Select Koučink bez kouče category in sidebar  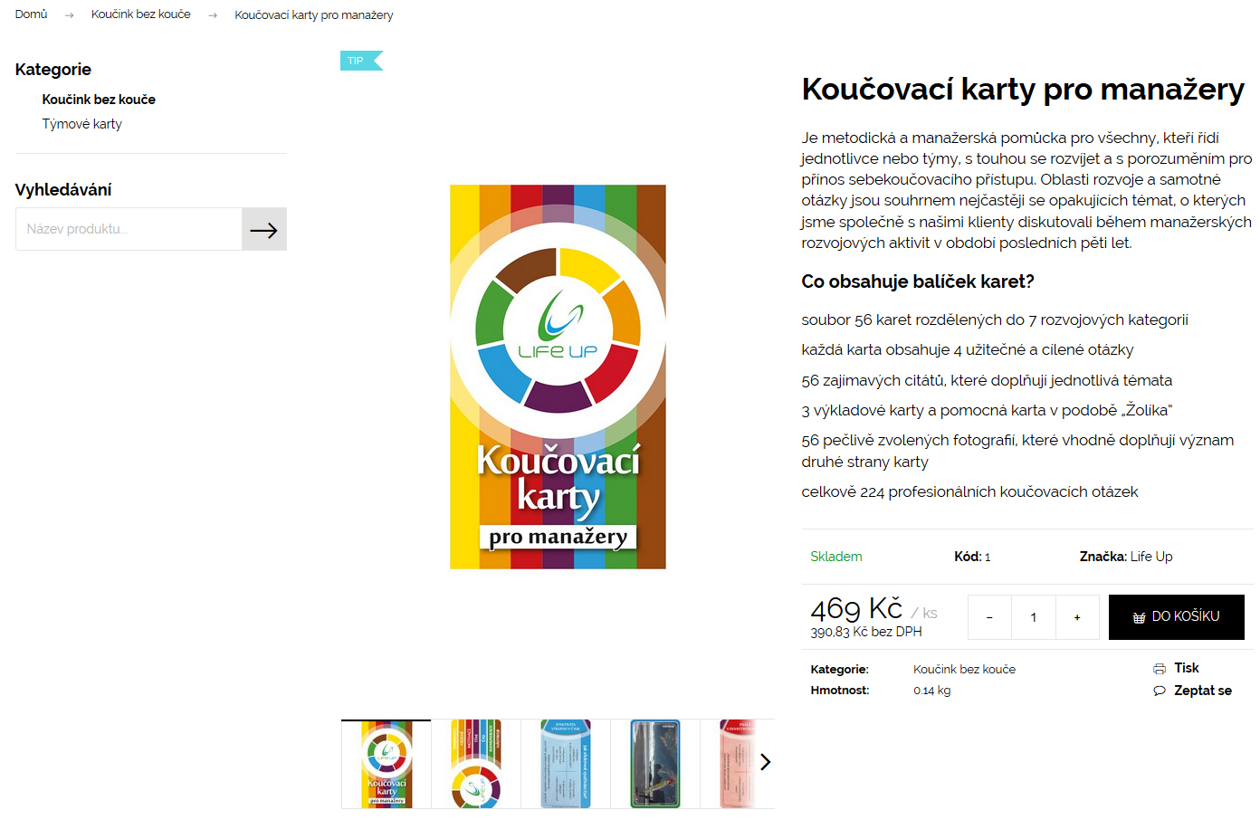click(x=99, y=100)
